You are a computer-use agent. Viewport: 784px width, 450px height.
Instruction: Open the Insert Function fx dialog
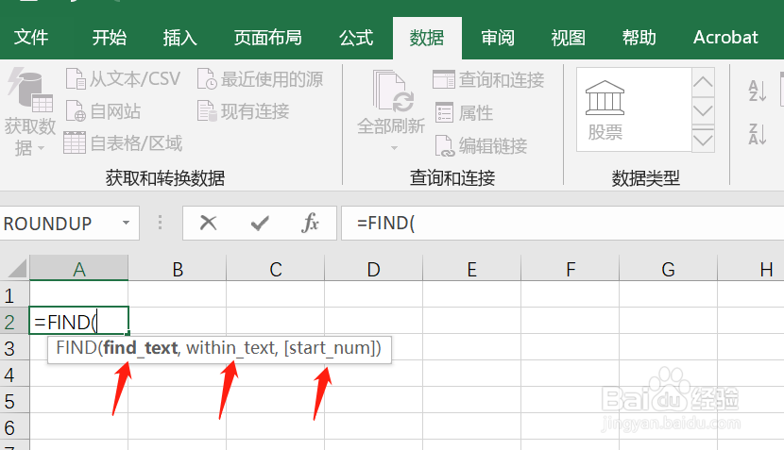[310, 223]
